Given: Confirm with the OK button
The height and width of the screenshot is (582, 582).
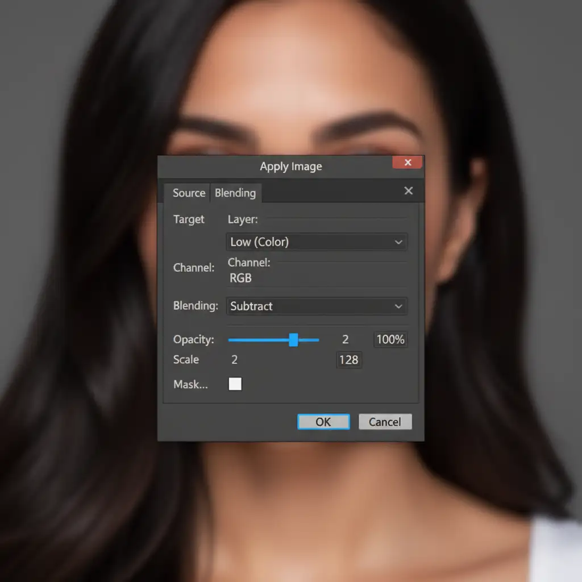Looking at the screenshot, I should pyautogui.click(x=323, y=422).
